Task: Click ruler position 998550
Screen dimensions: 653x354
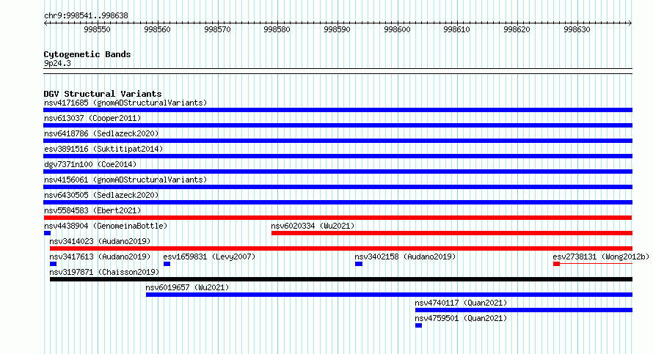Action: click(97, 29)
